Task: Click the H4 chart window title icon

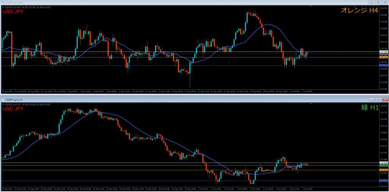Action: tap(3, 2)
